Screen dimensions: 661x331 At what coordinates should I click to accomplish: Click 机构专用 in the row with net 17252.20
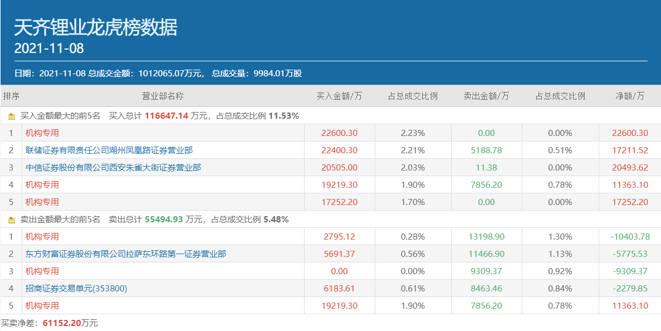pyautogui.click(x=42, y=202)
